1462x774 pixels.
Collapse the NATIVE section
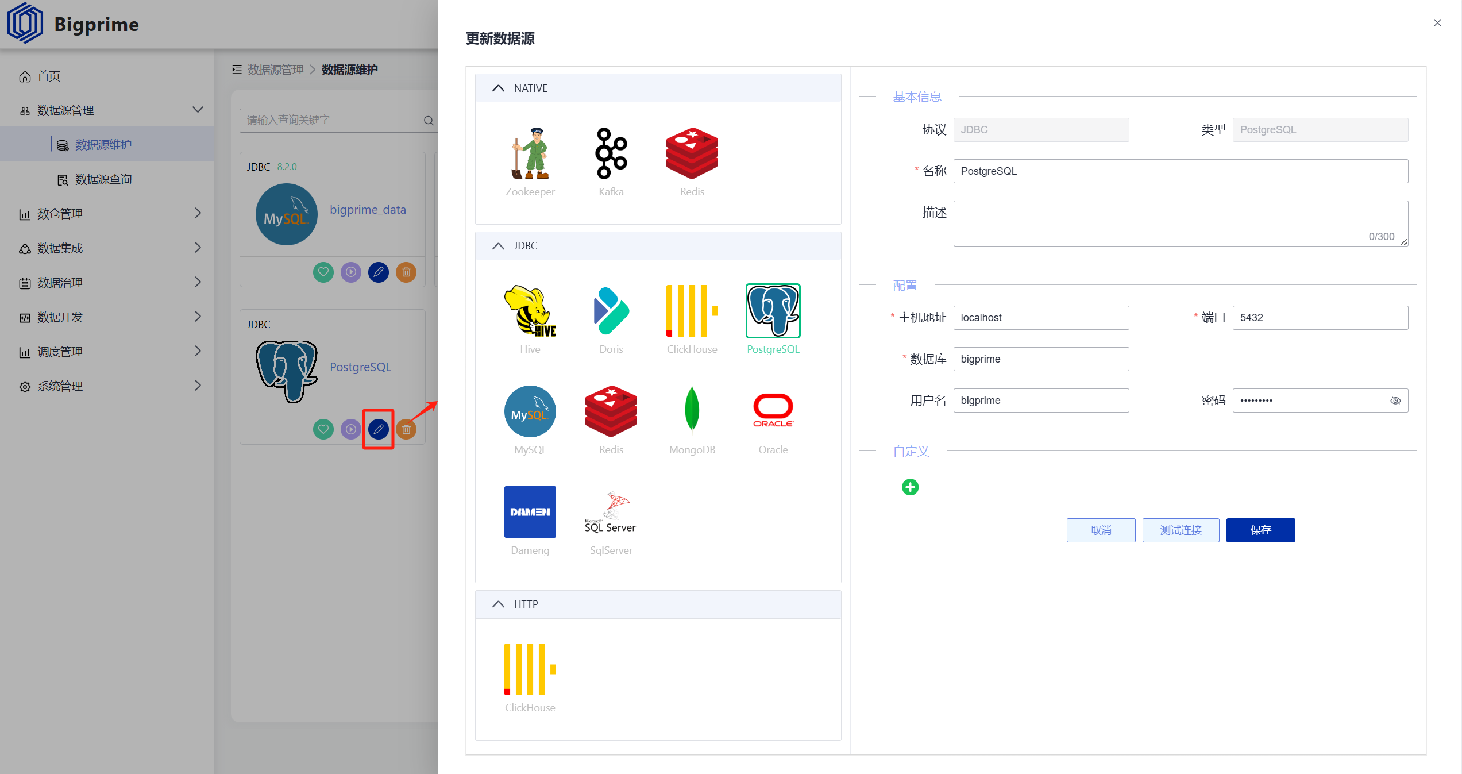click(498, 88)
